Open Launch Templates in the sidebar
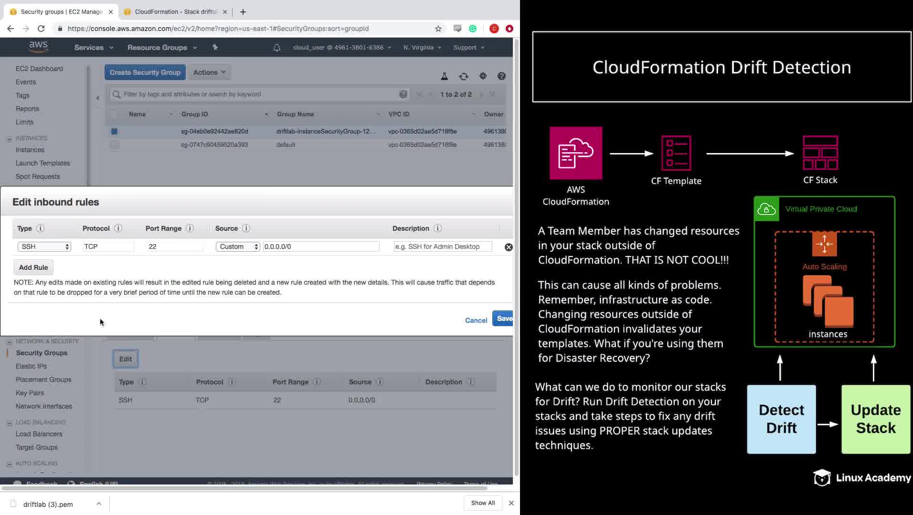This screenshot has width=913, height=515. [42, 163]
